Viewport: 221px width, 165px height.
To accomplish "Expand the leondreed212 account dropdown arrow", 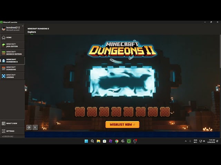I will pyautogui.click(x=23, y=26).
